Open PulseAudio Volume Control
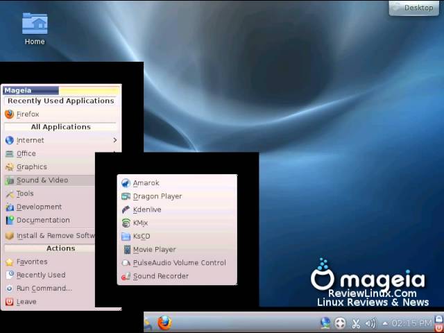Viewport: 444px width, 333px height. click(177, 263)
